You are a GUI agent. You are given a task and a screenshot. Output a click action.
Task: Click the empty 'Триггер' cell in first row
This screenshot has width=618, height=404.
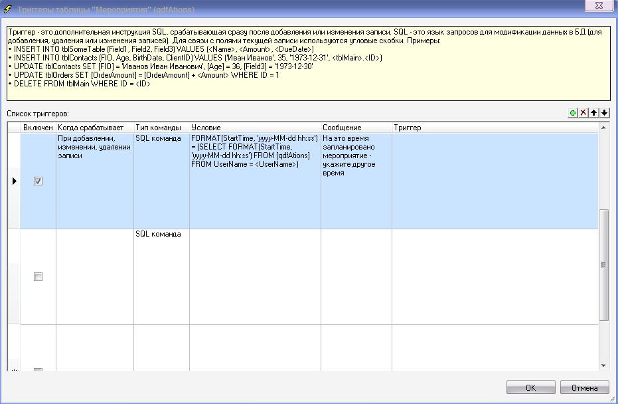(x=495, y=181)
